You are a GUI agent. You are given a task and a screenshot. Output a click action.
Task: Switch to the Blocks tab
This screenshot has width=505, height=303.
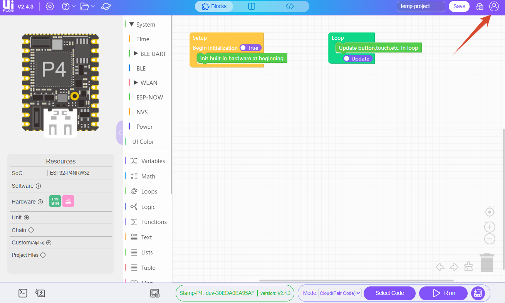214,7
